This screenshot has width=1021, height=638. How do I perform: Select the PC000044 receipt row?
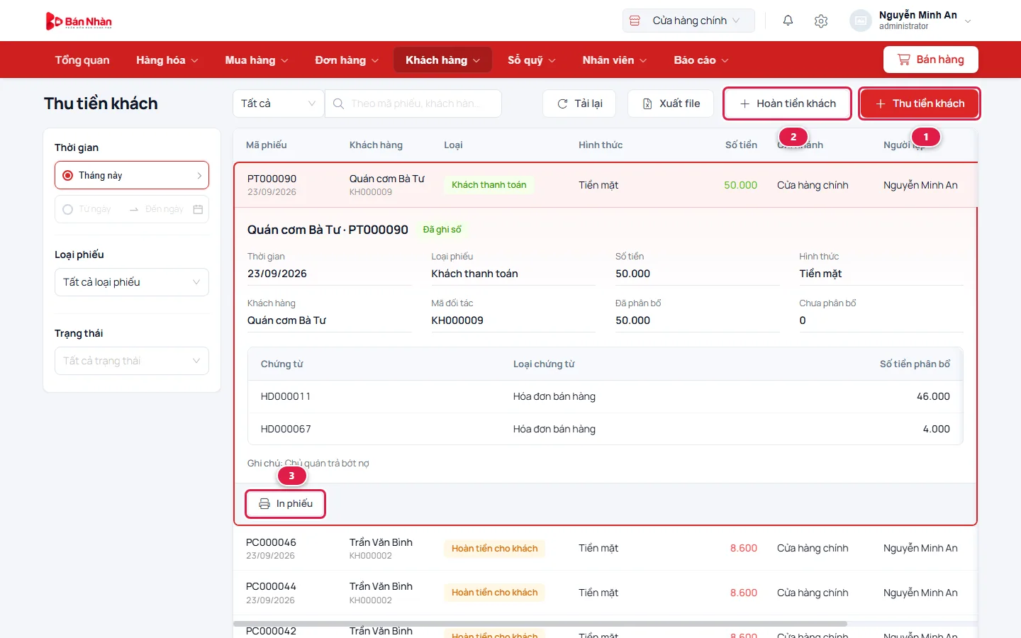pyautogui.click(x=606, y=593)
